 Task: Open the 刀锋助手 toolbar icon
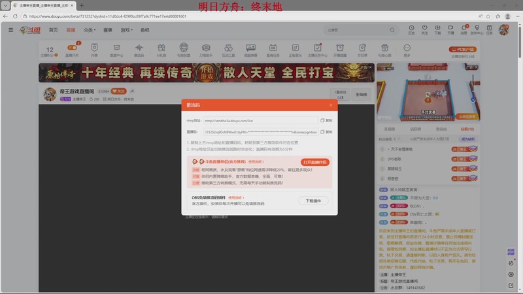tap(206, 50)
